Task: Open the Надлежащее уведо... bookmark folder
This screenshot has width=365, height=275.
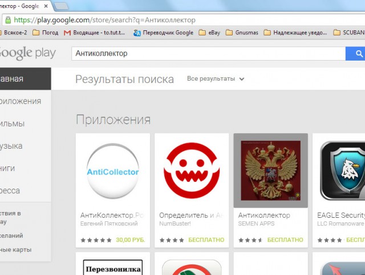Action: tap(295, 33)
